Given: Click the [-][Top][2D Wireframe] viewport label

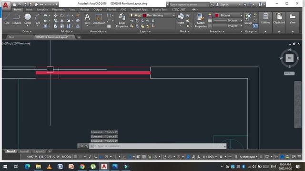Looking at the screenshot, I should 17,43.
